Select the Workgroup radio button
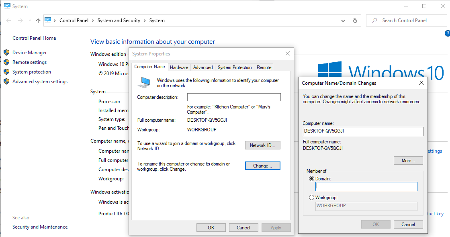The width and height of the screenshot is (450, 237). 312,198
